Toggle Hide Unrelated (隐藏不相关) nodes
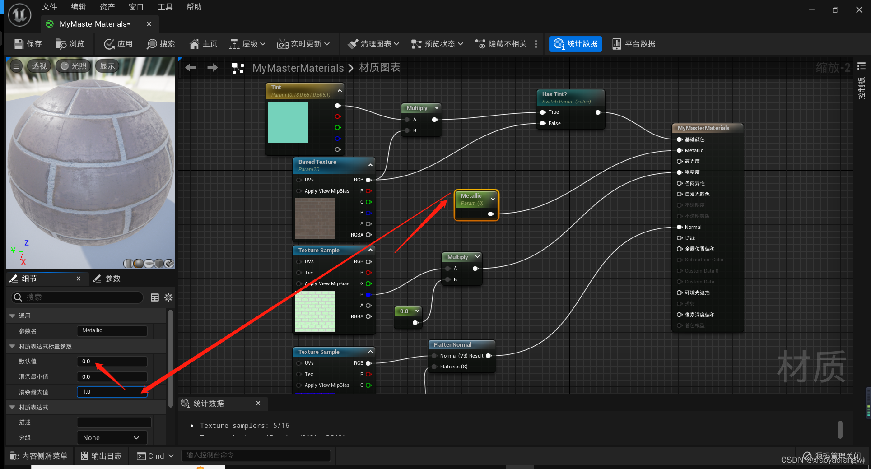Image resolution: width=871 pixels, height=469 pixels. (x=501, y=44)
